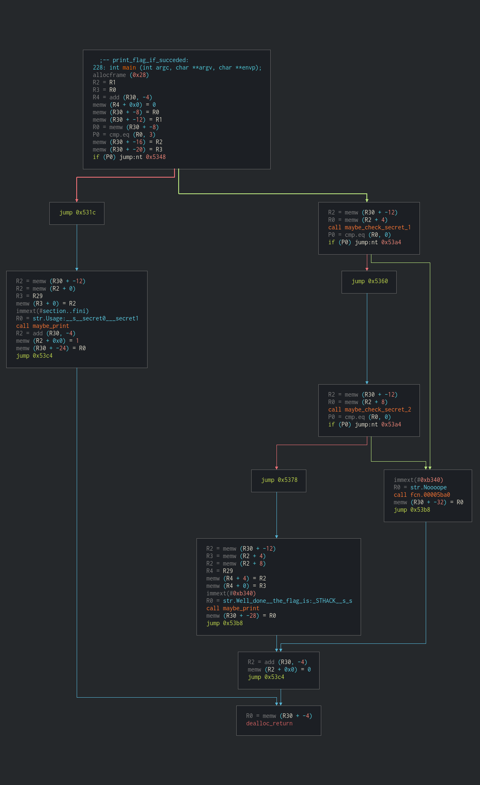The width and height of the screenshot is (480, 785).
Task: Click 'R2 = memw (R2 + 0)' line
Action: tap(46, 289)
